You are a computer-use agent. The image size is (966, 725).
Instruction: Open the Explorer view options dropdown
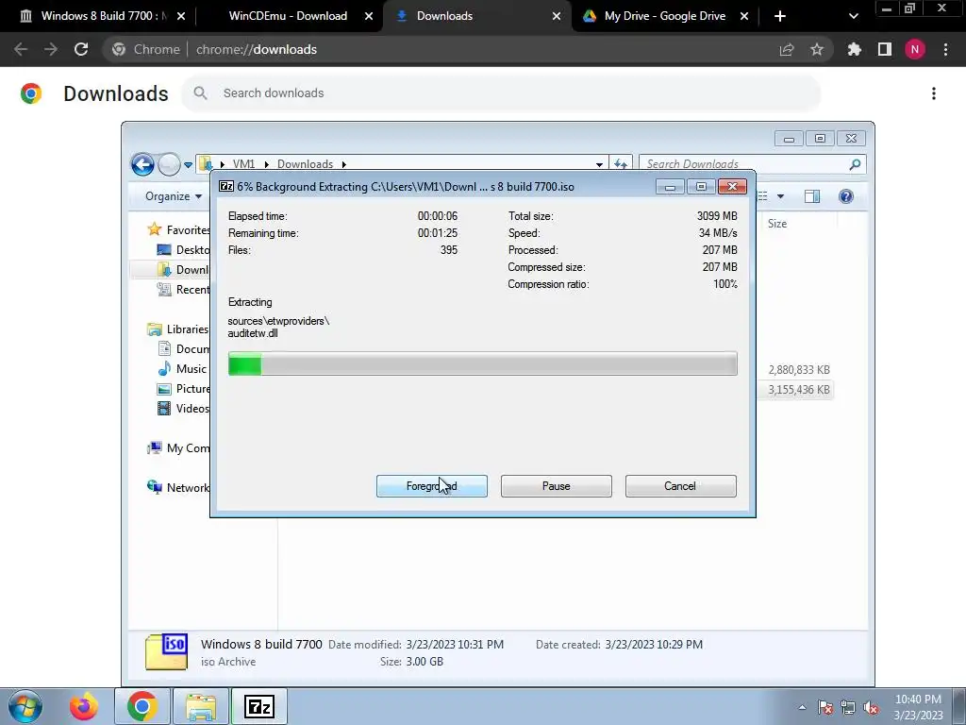(780, 196)
